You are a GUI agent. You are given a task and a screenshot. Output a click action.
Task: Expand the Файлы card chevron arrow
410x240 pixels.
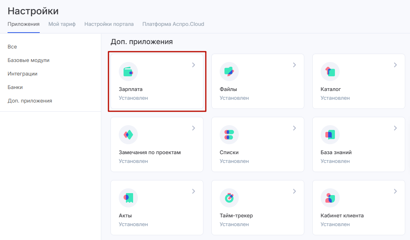[x=294, y=65]
